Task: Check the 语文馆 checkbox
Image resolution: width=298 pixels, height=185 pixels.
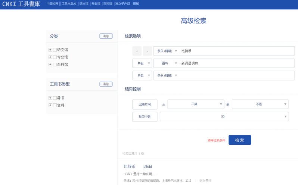Action: 55,50
